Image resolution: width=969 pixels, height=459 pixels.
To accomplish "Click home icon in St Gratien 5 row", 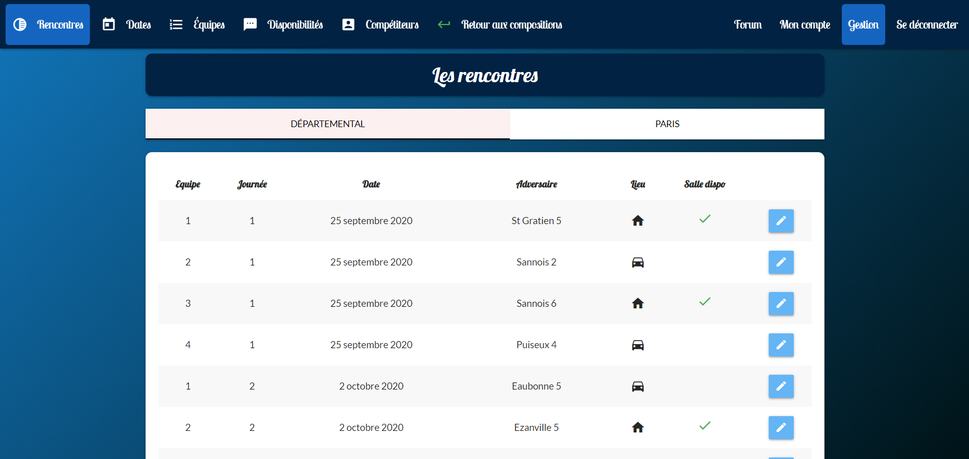I will pos(638,221).
